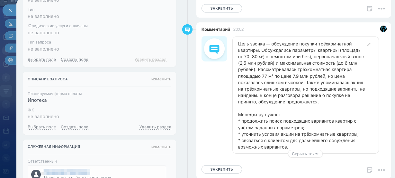The width and height of the screenshot is (395, 178).
Task: Open the three-dots menu below the comment
Action: (382, 170)
